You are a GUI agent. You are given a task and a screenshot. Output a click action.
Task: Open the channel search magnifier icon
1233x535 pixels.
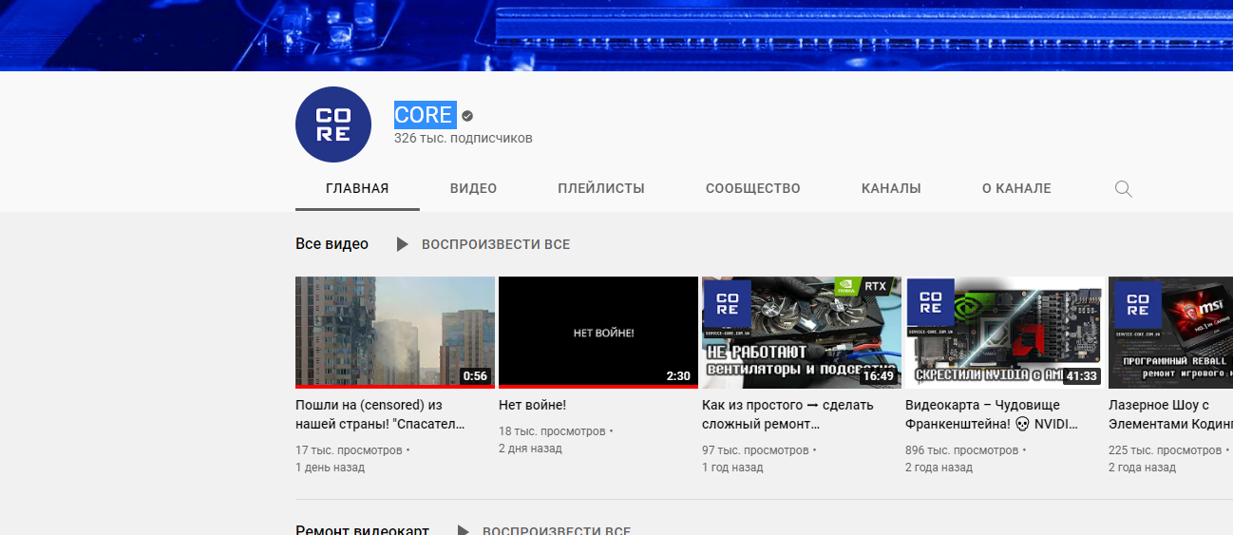1123,188
